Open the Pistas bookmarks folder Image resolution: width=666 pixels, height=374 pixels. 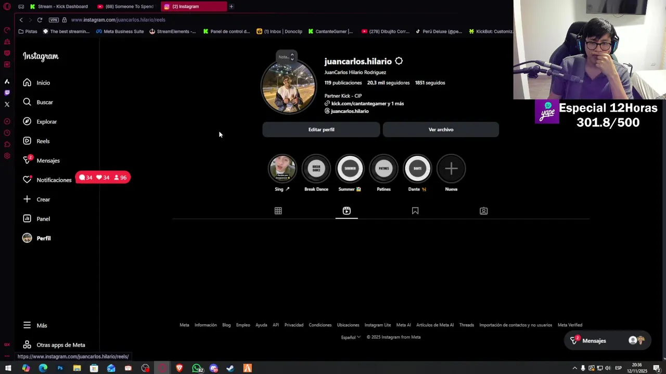[28, 31]
